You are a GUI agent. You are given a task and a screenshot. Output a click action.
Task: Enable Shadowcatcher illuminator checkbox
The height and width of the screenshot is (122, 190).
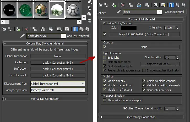144,70
